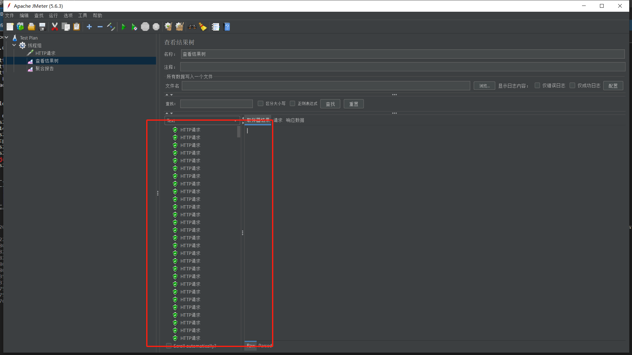Click the 浏览... browse button

pyautogui.click(x=484, y=86)
